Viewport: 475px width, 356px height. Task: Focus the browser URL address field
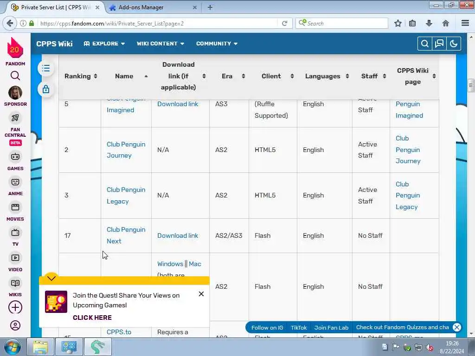coord(158,23)
